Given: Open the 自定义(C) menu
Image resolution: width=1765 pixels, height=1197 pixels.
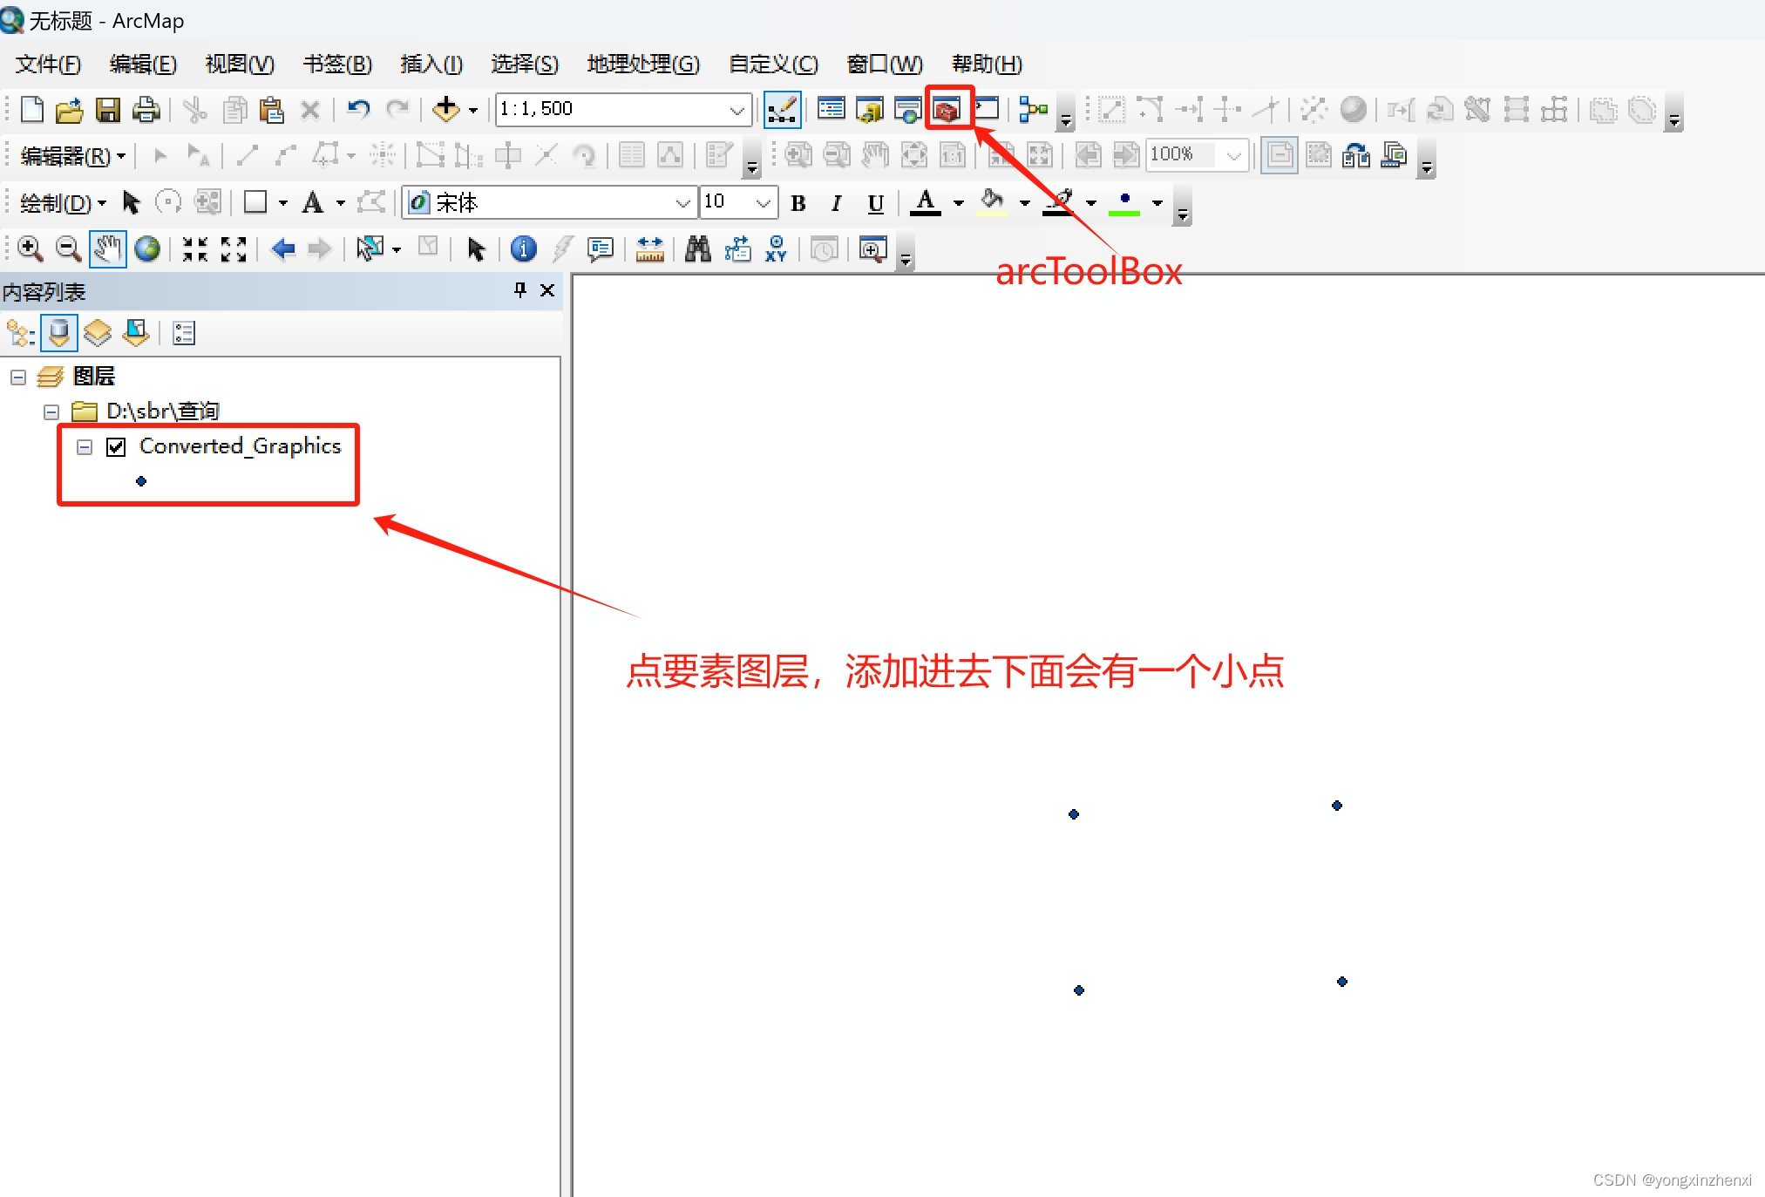Looking at the screenshot, I should [773, 65].
